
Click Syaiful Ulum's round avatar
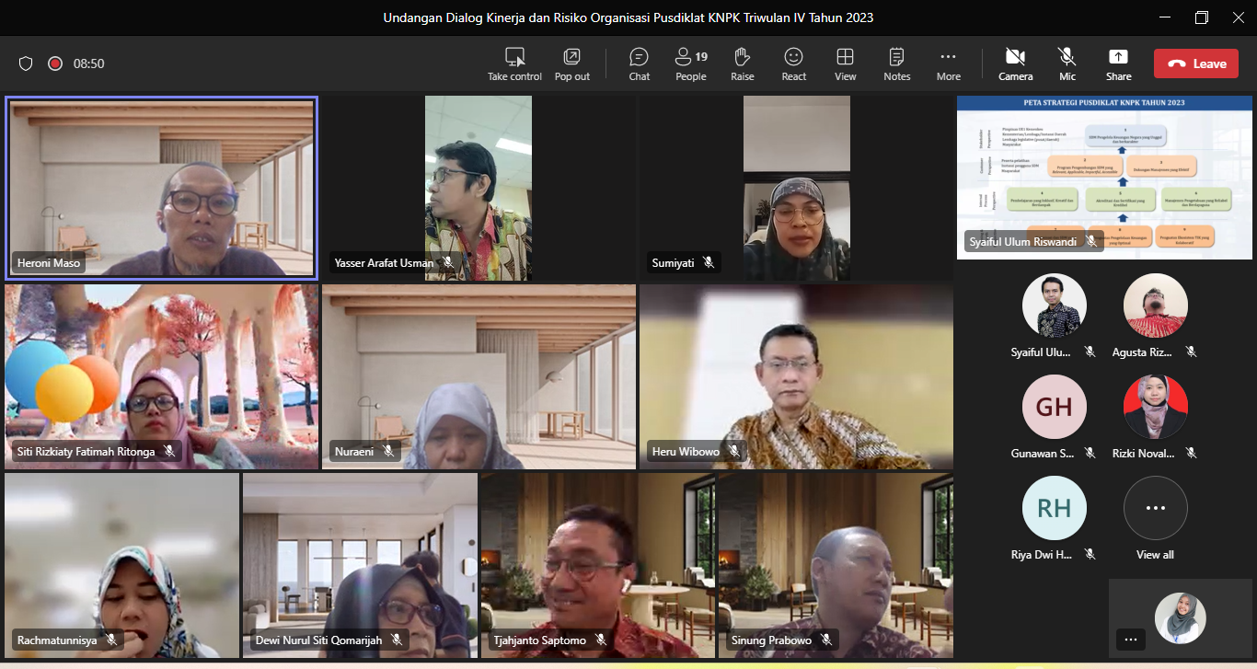click(x=1055, y=306)
